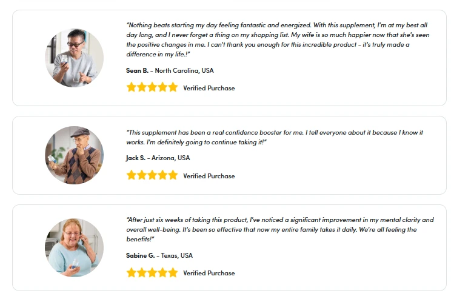451x299 pixels.
Task: Select the middle star in Sean B.'s rating
Action: (x=152, y=87)
